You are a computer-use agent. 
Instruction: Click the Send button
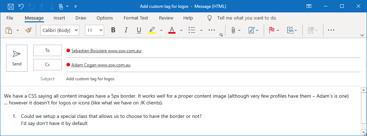point(17,58)
